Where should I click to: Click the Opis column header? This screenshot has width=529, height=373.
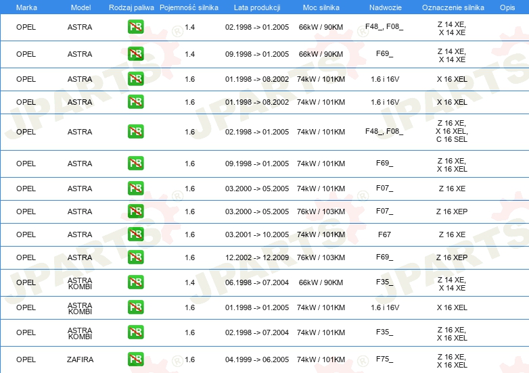tap(507, 7)
